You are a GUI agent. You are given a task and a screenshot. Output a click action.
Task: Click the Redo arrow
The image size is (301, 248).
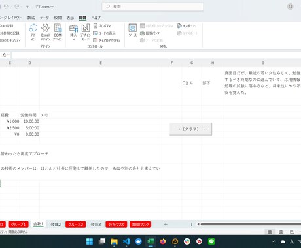[x=17, y=7]
